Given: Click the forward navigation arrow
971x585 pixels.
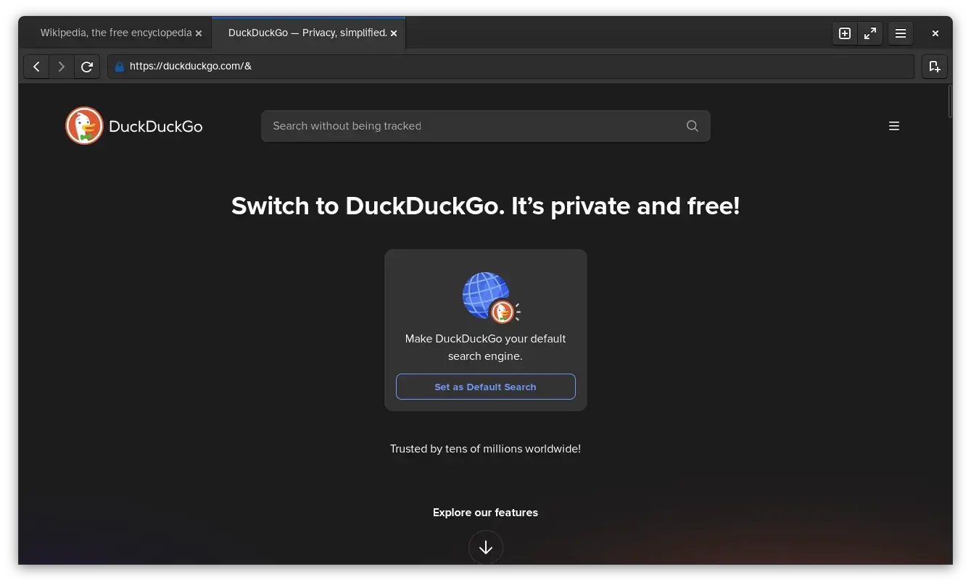Looking at the screenshot, I should pos(62,67).
